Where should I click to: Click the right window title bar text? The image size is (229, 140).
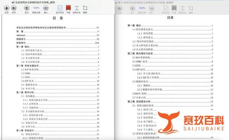[146, 3]
